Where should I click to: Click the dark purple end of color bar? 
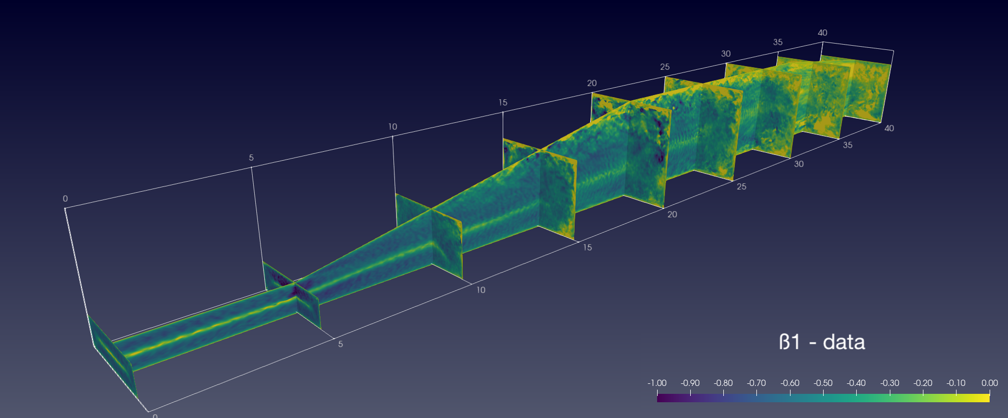click(661, 398)
